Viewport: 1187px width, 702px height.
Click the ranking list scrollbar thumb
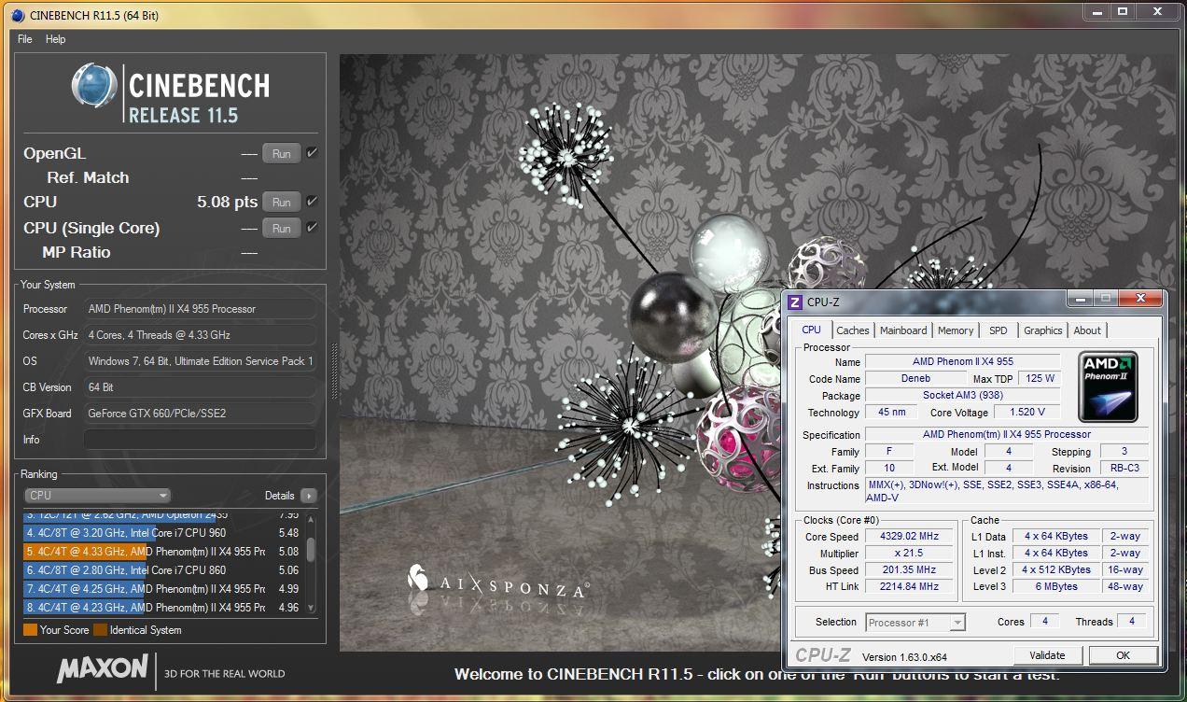pos(311,549)
